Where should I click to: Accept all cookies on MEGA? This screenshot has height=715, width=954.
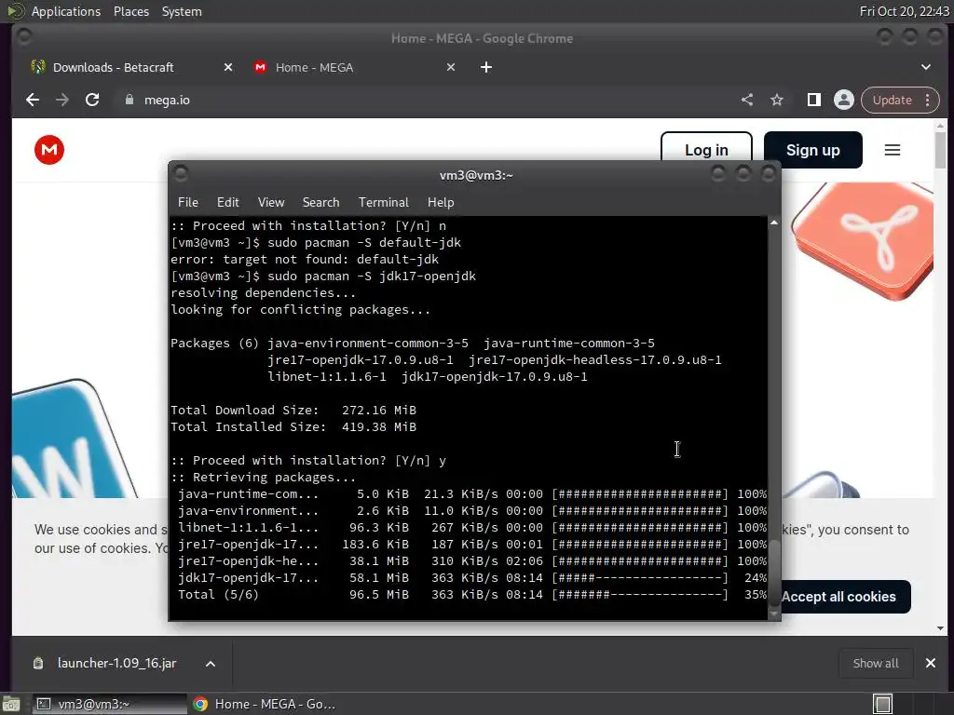(x=846, y=597)
